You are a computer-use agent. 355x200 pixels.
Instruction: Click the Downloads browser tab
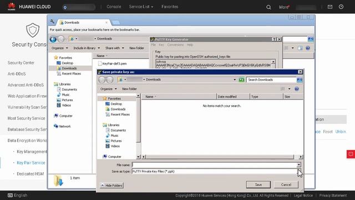point(84,22)
